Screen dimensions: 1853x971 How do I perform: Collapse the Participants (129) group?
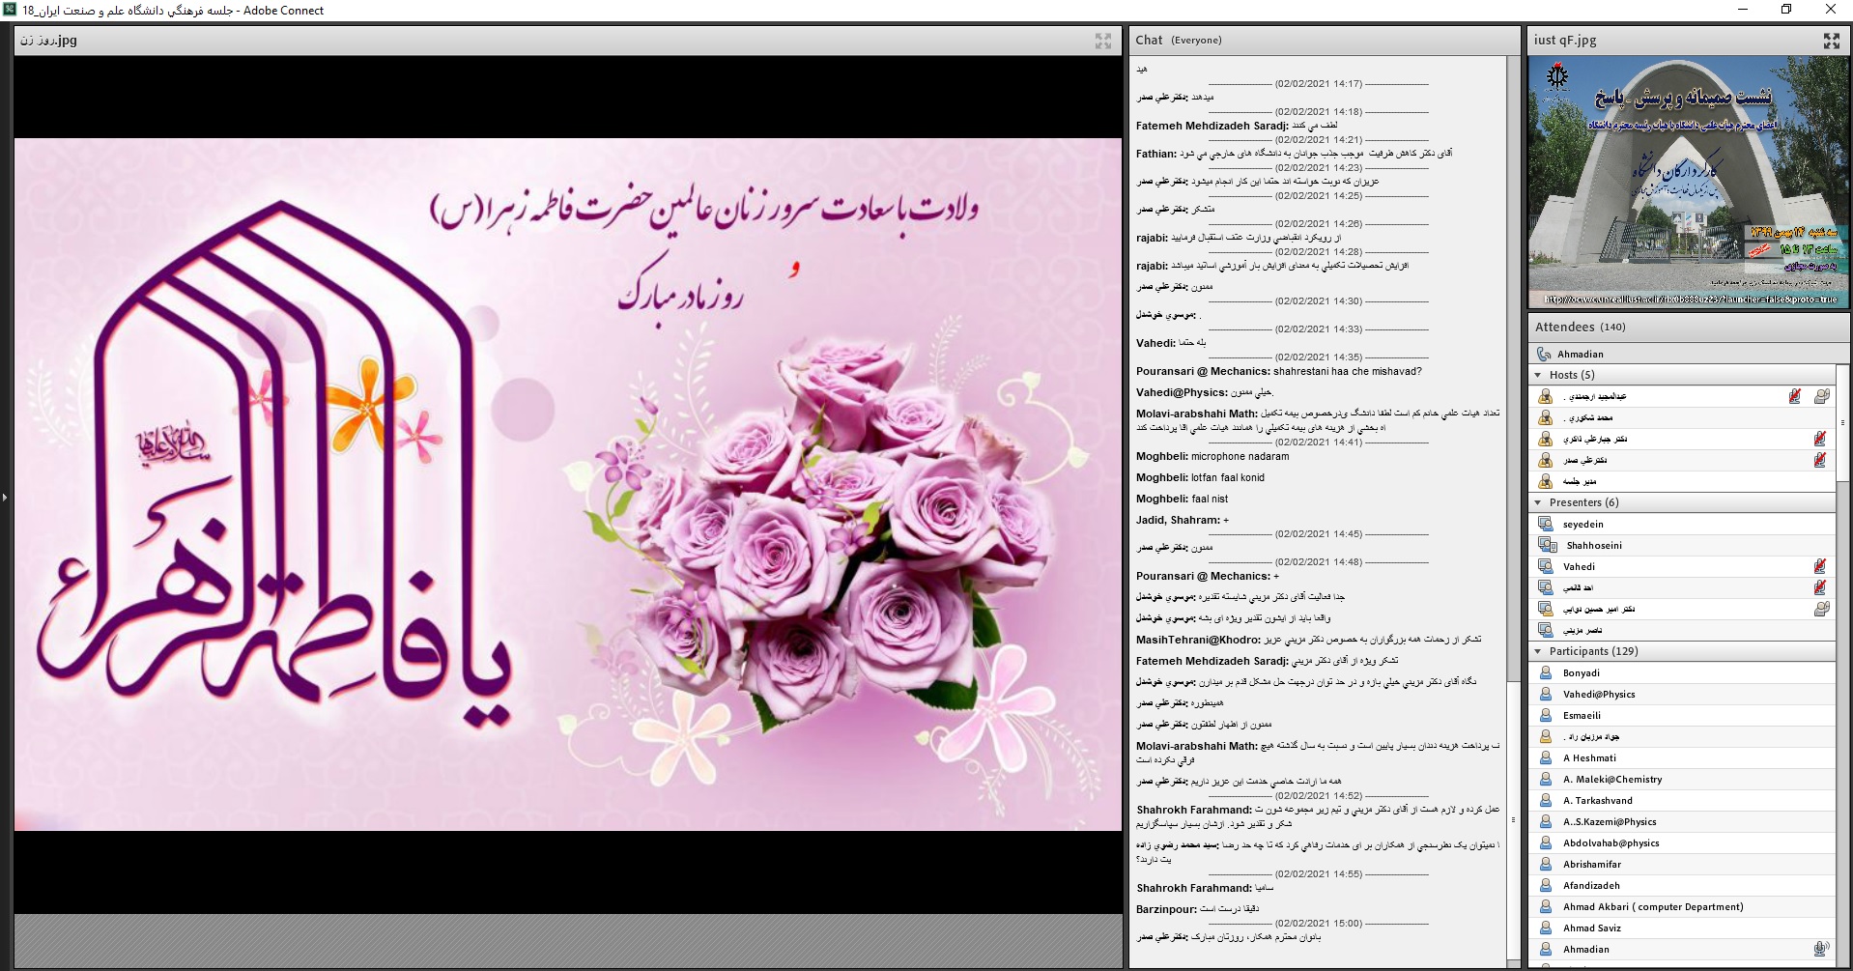1538,651
